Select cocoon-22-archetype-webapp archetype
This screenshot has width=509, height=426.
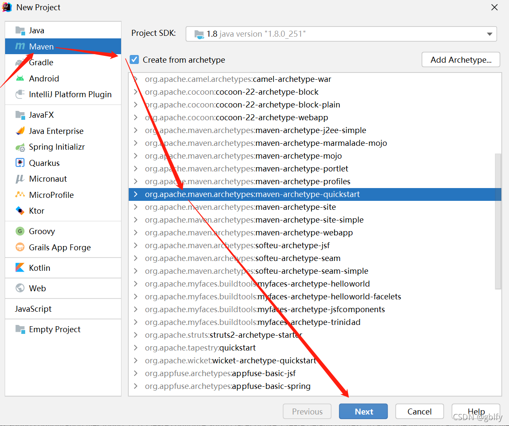click(x=315, y=118)
